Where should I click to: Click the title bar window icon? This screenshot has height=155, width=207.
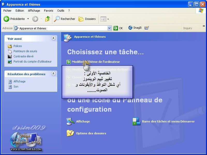pyautogui.click(x=3, y=4)
